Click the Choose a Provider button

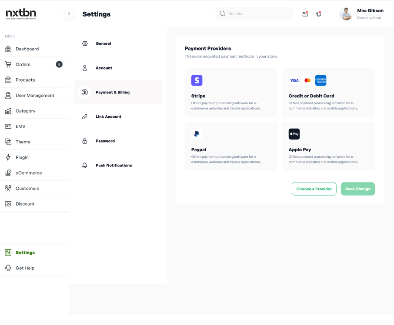(x=314, y=189)
